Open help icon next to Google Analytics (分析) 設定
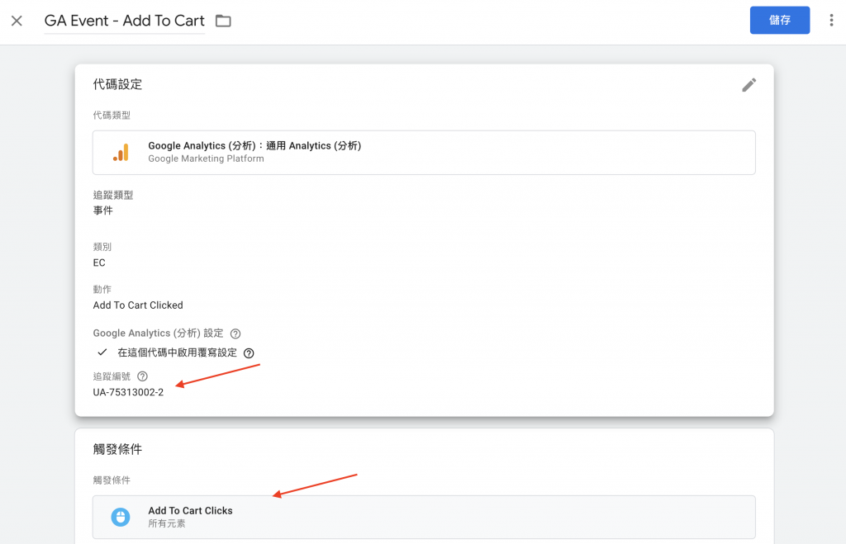 pyautogui.click(x=235, y=333)
